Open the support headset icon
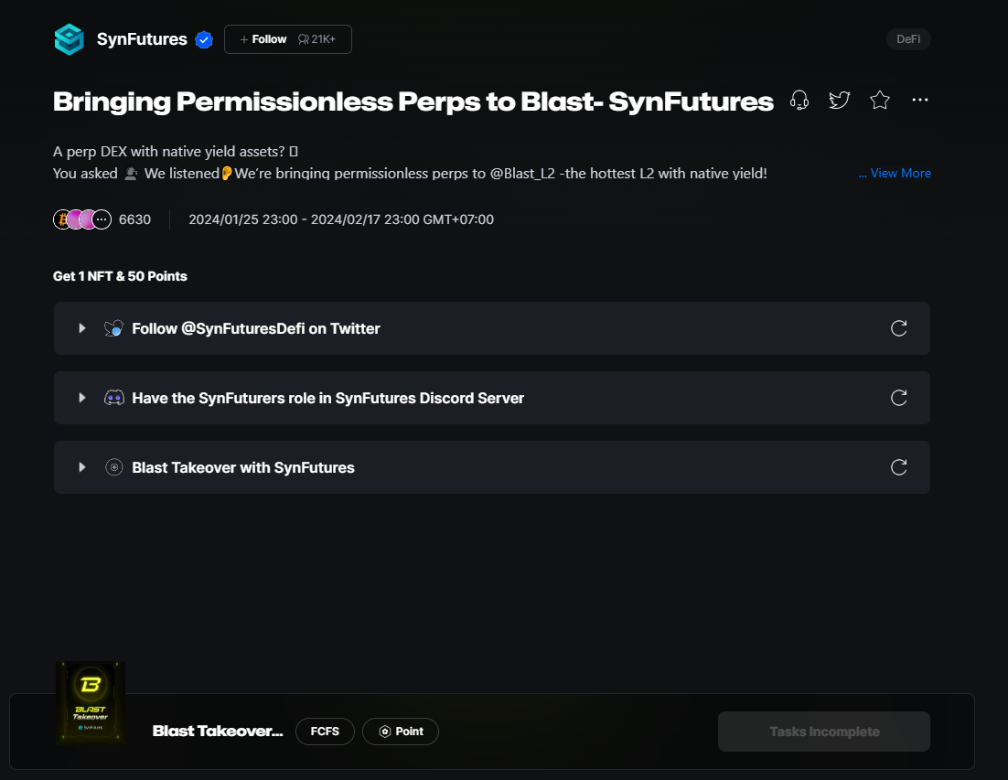The height and width of the screenshot is (780, 1008). click(x=799, y=101)
